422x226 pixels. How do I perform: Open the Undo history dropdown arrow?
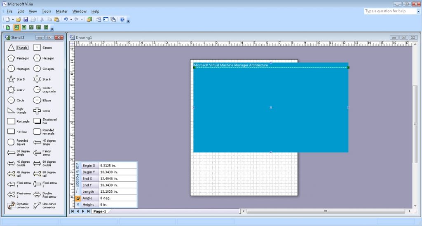71,19
